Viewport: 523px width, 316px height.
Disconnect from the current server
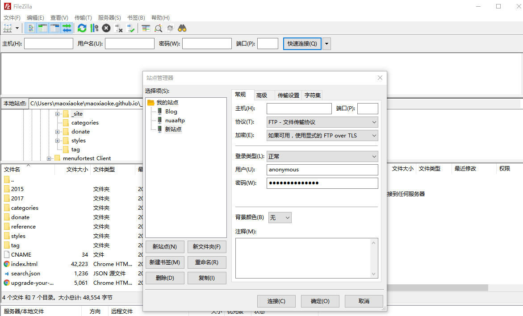point(118,28)
